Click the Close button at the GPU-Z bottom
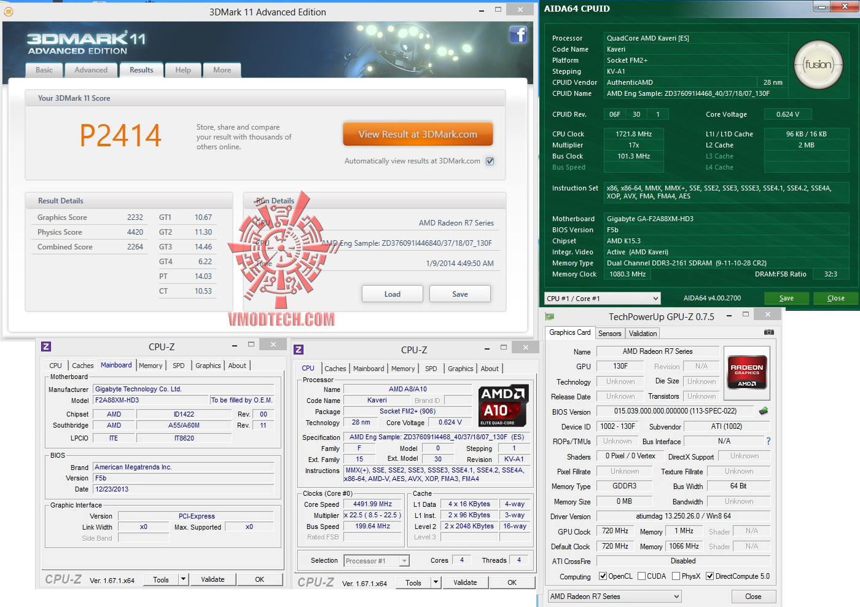This screenshot has width=860, height=607. point(753,597)
